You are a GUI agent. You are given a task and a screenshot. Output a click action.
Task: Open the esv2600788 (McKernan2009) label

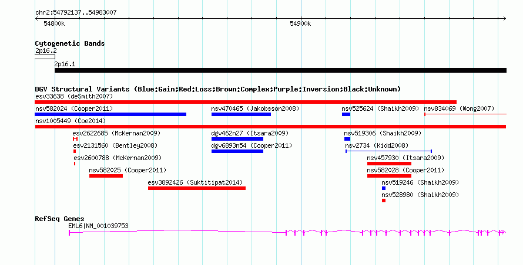point(118,158)
